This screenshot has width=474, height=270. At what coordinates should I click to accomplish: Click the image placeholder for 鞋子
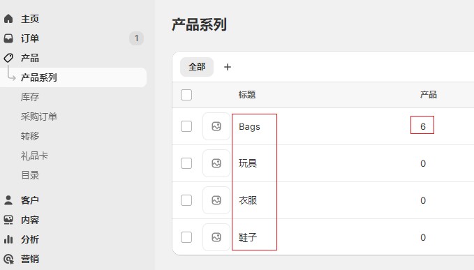216,237
